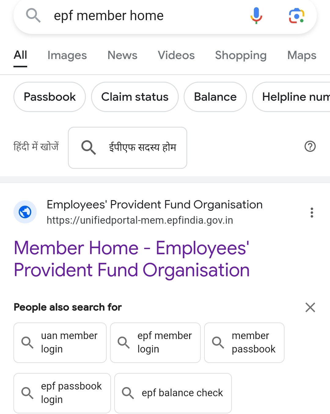Image resolution: width=330 pixels, height=414 pixels.
Task: Go to the Shopping tab
Action: click(241, 55)
